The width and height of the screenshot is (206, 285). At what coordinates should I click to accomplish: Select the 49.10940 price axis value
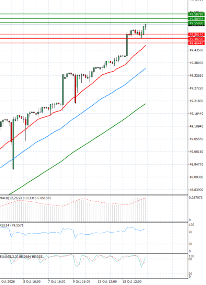pyautogui.click(x=196, y=126)
